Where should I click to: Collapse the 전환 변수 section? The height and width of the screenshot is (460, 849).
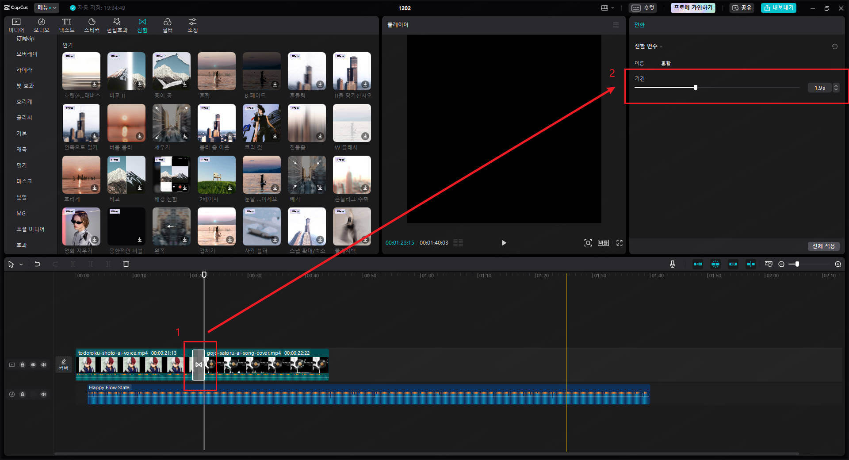point(661,46)
